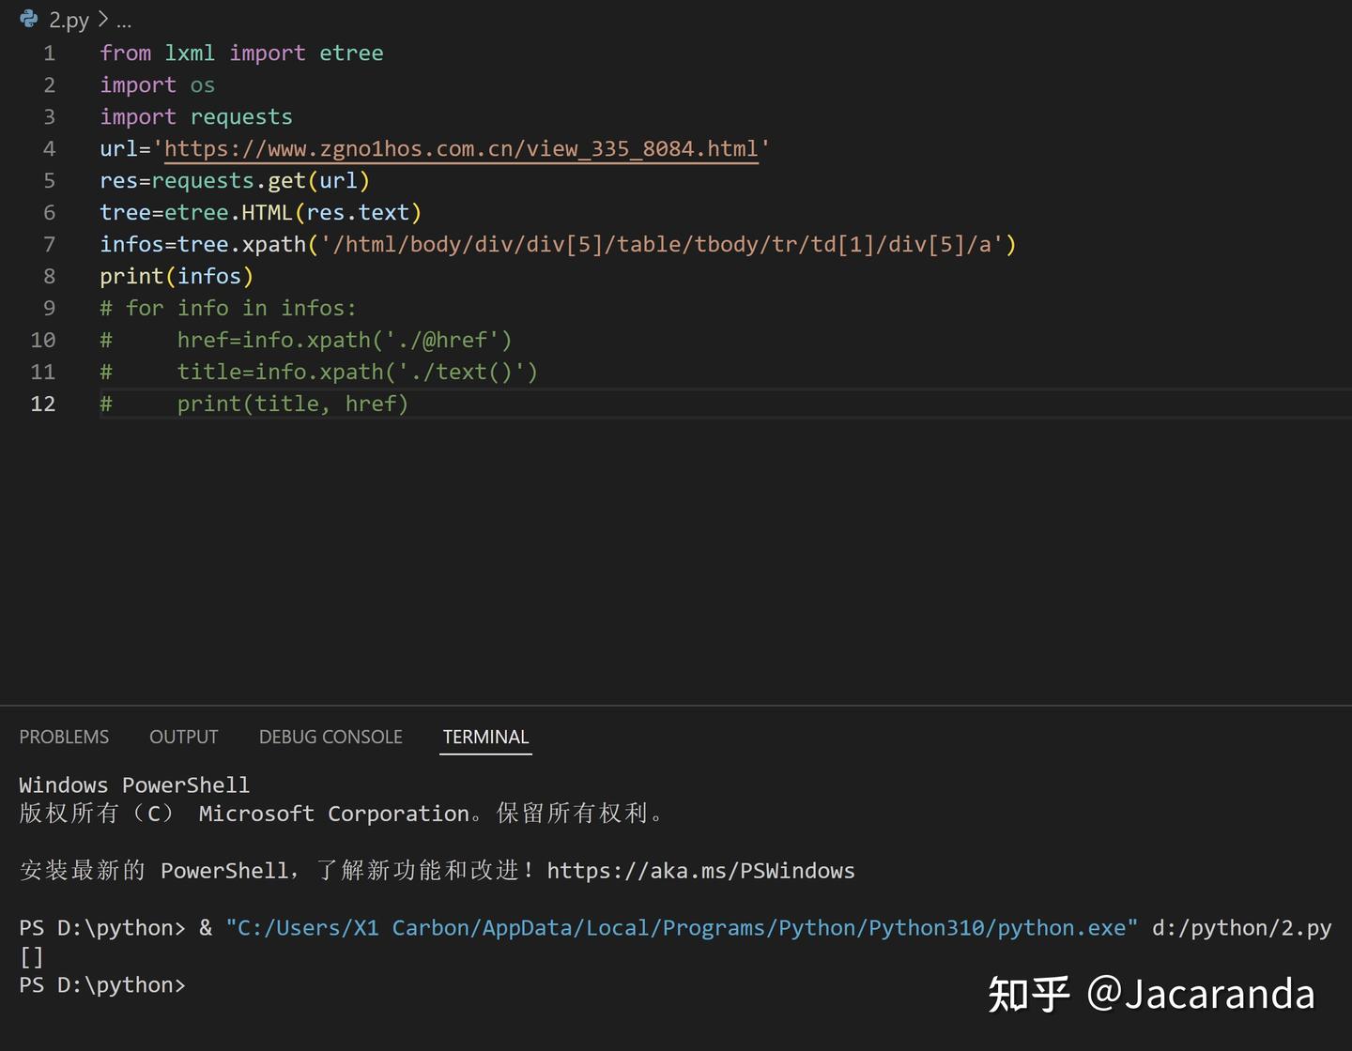Click the zgno1hos.com.cn URL on line 4
This screenshot has width=1352, height=1051.
coord(460,148)
